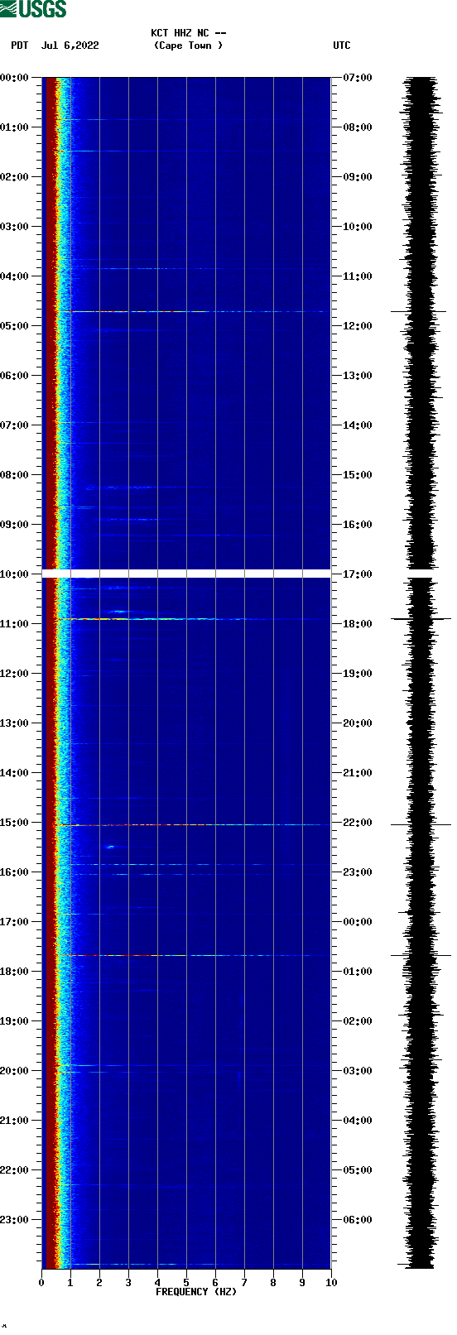Click frequency tick label 1
This screenshot has width=457, height=1335.
coord(70,1283)
